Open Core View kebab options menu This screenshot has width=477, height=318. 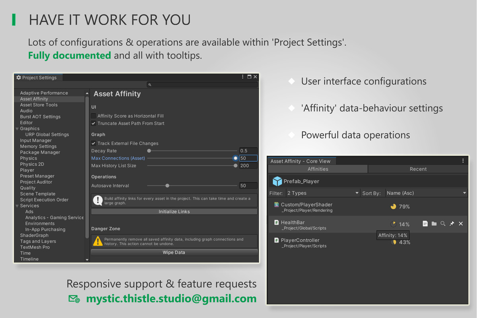463,161
